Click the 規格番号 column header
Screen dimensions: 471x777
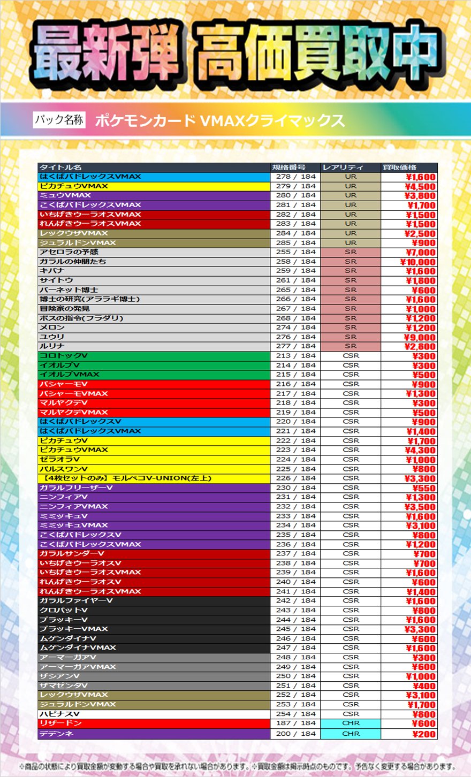pos(295,167)
